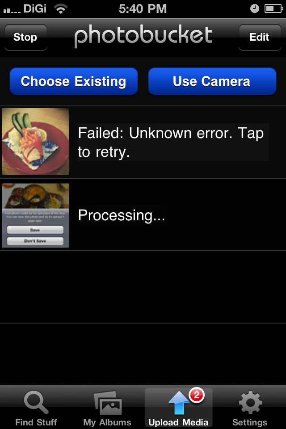Select the sashimi plate thumbnail
The image size is (286, 429).
click(35, 142)
